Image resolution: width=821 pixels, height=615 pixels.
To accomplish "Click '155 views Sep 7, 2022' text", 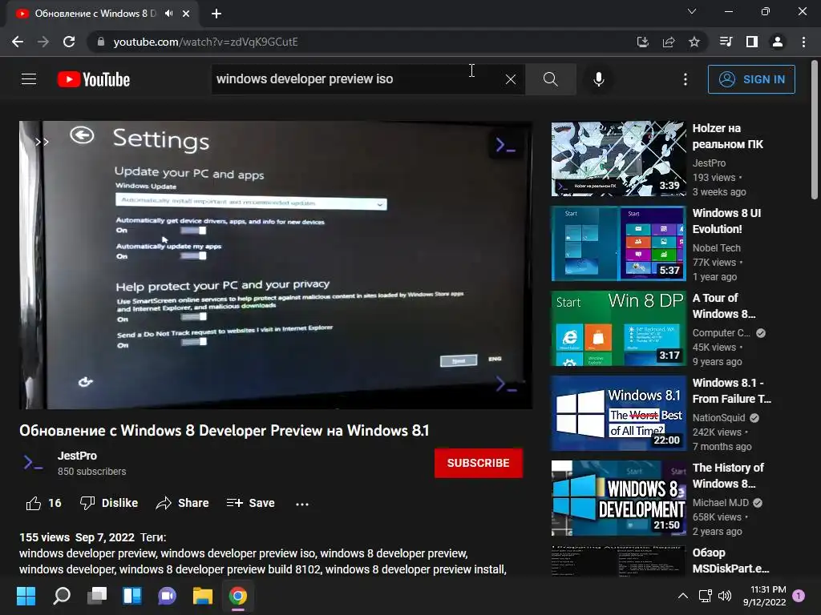I will click(x=77, y=537).
